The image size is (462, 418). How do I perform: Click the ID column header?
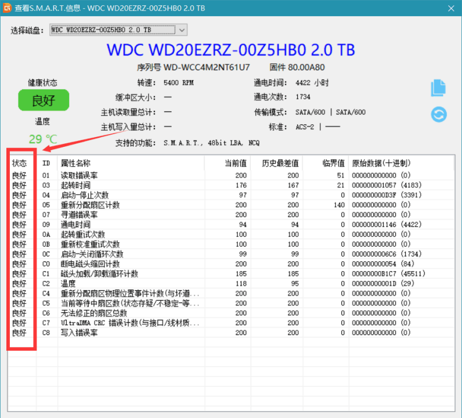click(46, 163)
